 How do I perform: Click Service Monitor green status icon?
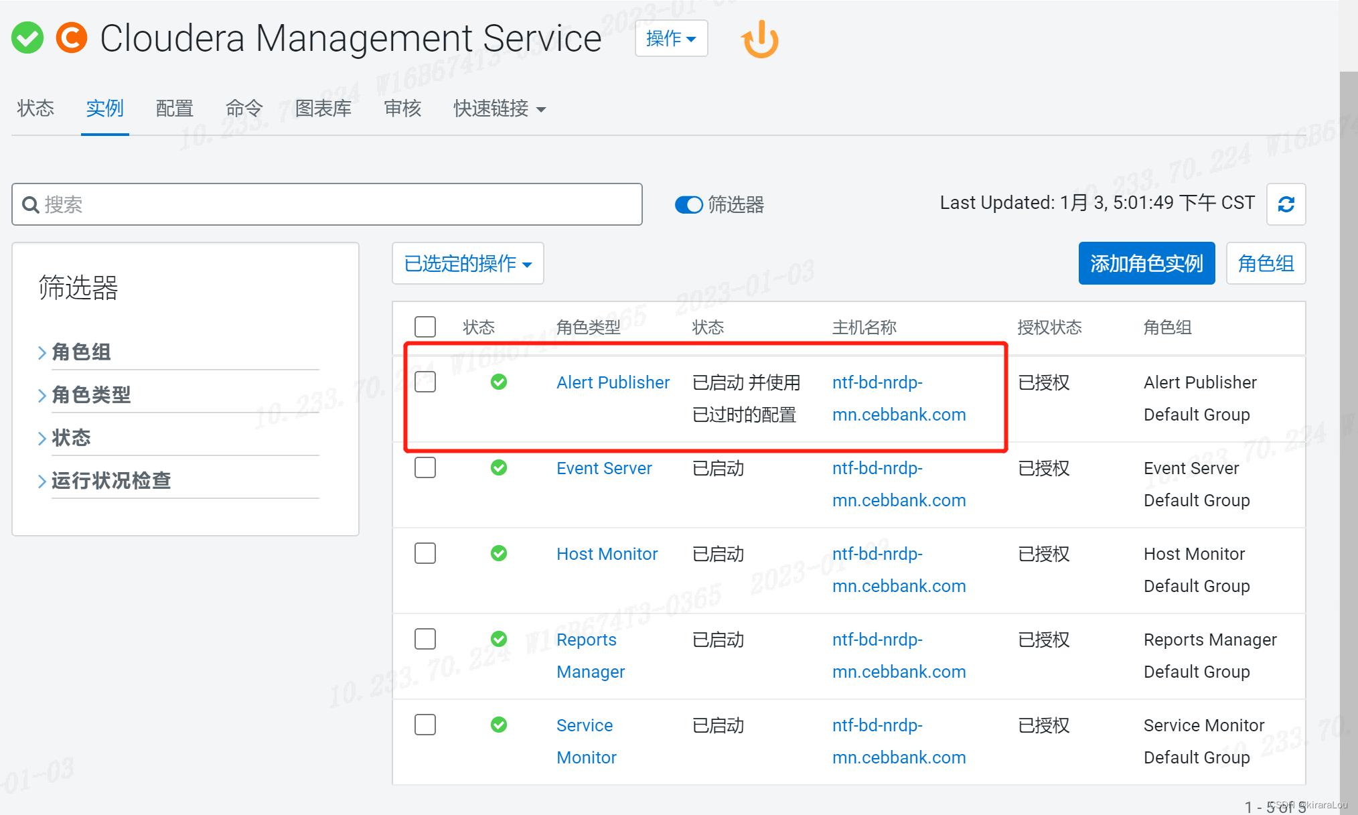499,725
